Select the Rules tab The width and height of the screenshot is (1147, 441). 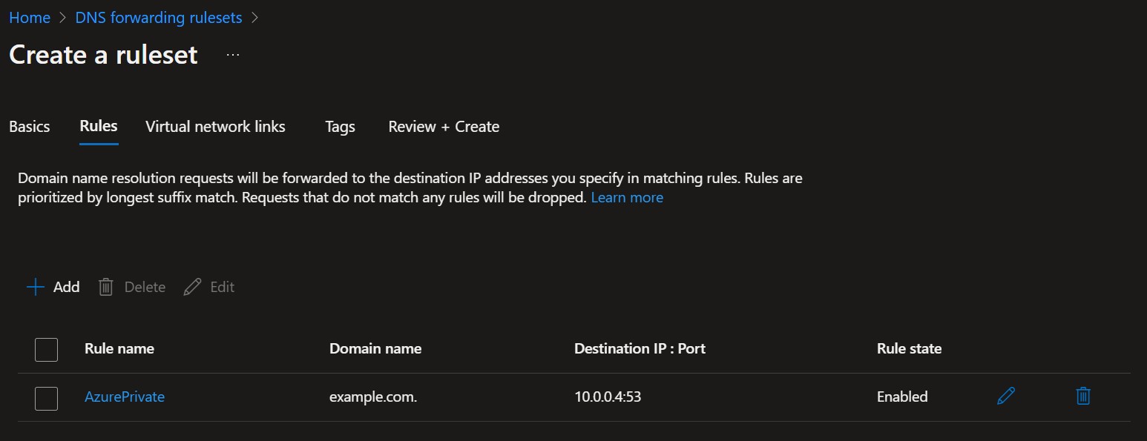[x=98, y=126]
